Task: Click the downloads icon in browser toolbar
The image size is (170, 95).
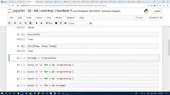Action: pyautogui.click(x=164, y=6)
